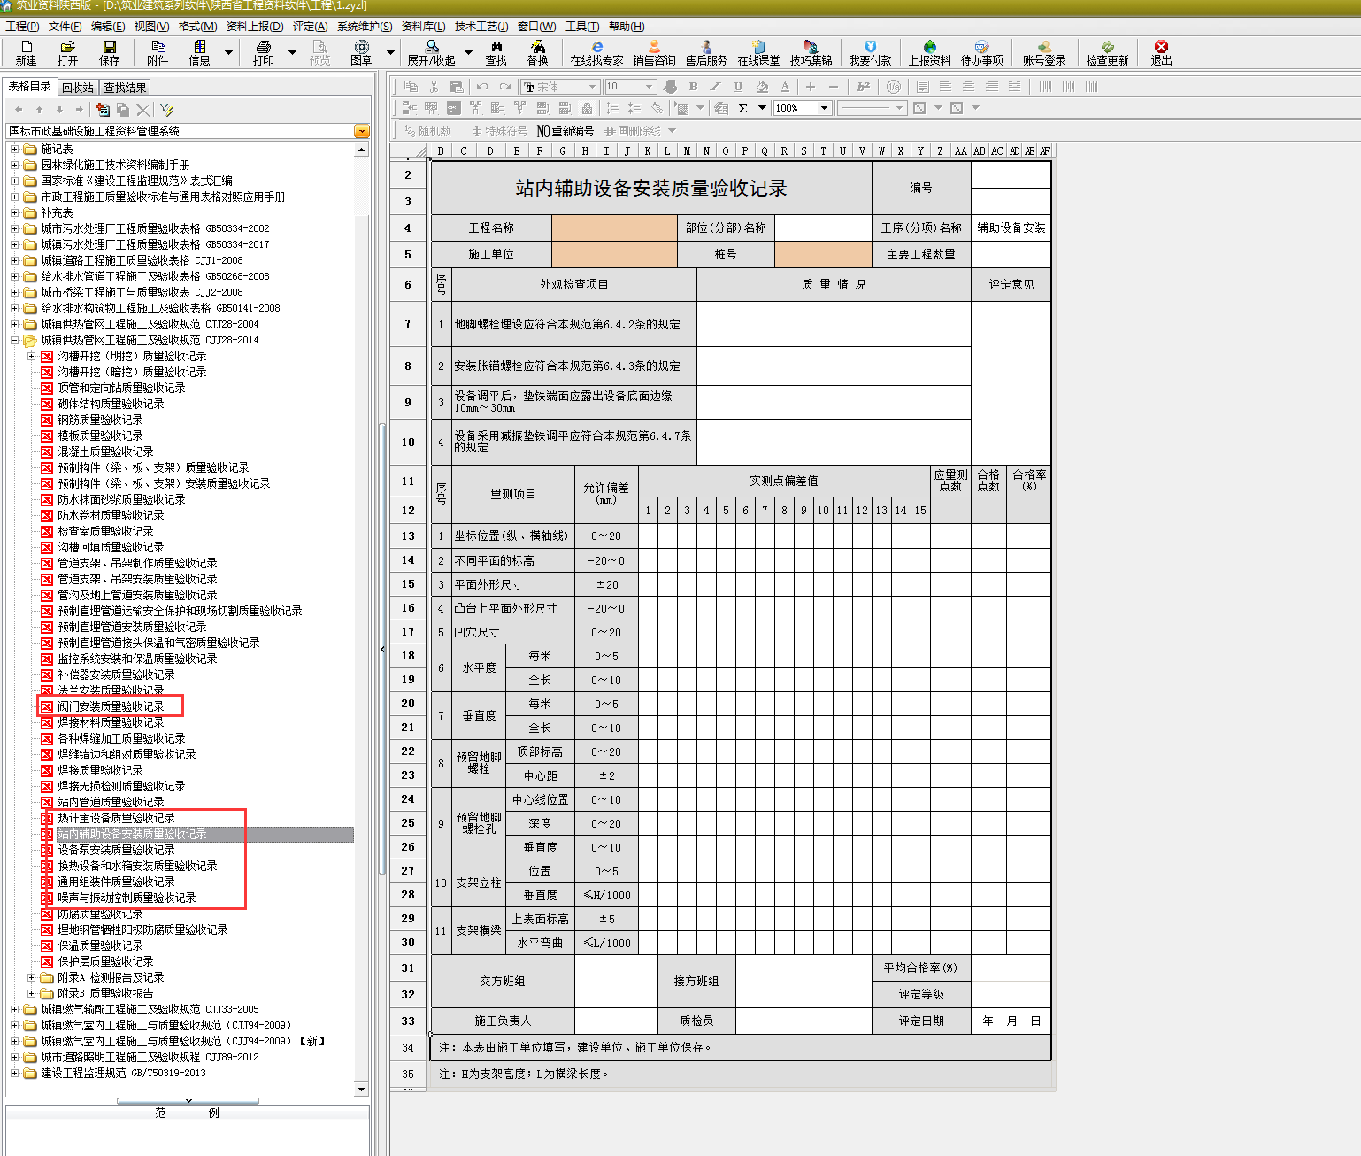Toggle bold formatting B

click(693, 86)
